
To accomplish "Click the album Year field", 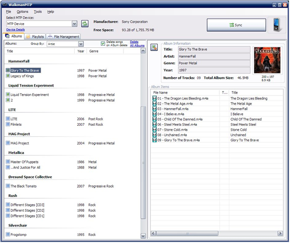I will click(214, 70).
